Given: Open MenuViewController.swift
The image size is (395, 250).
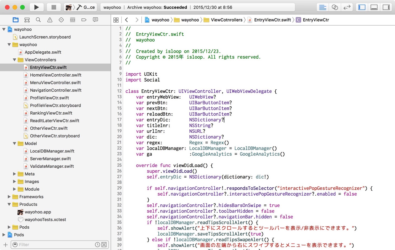Looking at the screenshot, I should [x=55, y=83].
